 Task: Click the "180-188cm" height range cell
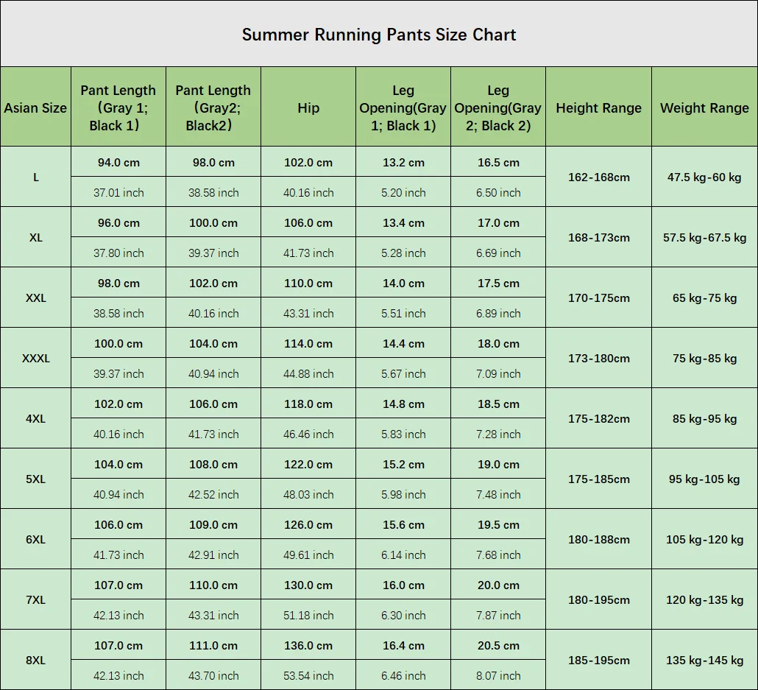point(599,540)
